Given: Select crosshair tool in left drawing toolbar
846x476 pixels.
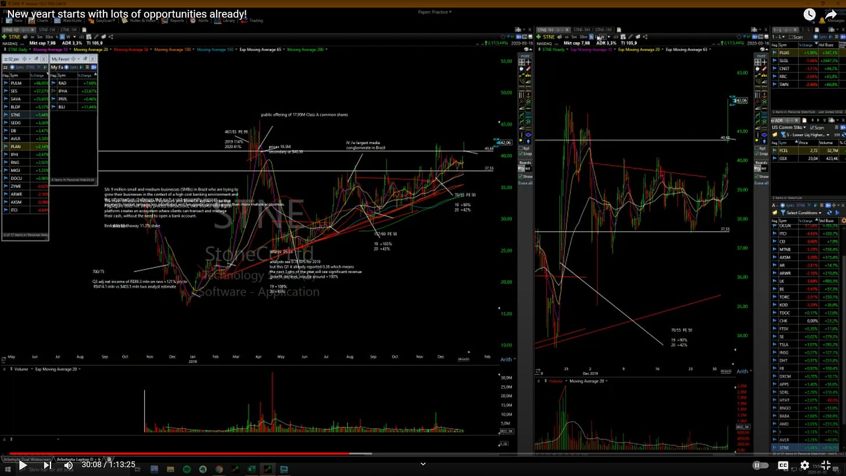Looking at the screenshot, I should [x=528, y=62].
